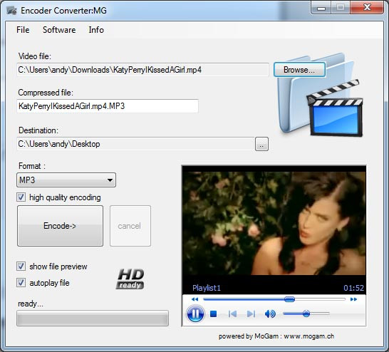389x352 pixels.
Task: Click the Video file path field
Action: (x=142, y=70)
